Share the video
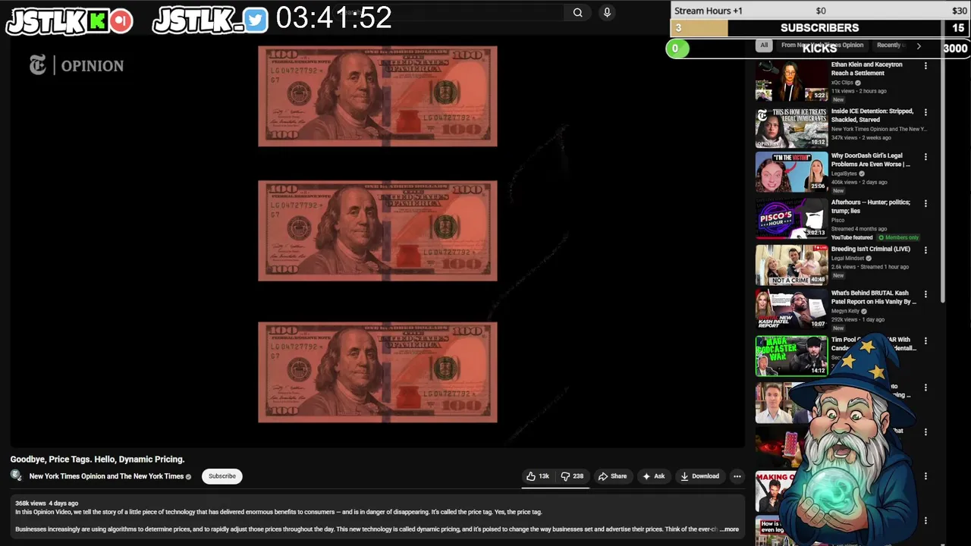Viewport: 971px width, 546px height. 613,476
